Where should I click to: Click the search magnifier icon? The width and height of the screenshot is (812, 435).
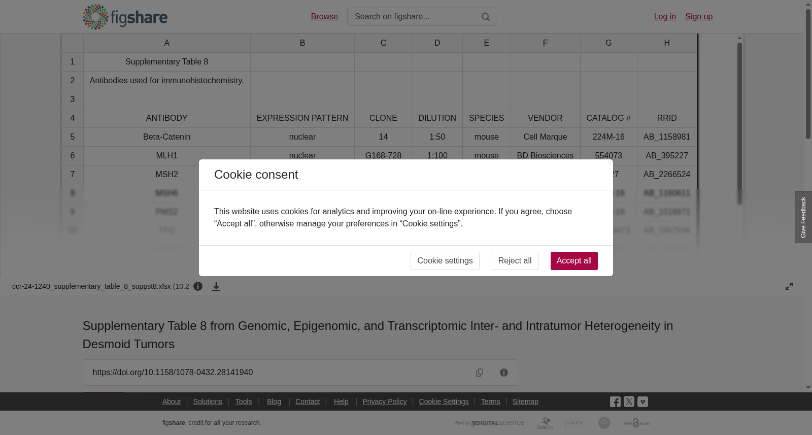[x=486, y=17]
